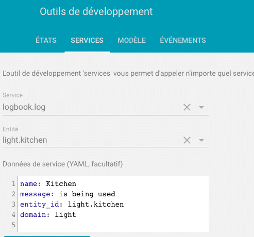Image resolution: width=254 pixels, height=237 pixels.
Task: Switch to the ÉTATS tab
Action: point(46,40)
